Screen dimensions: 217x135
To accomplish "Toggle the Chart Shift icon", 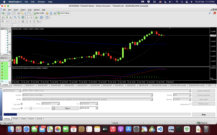I will (x=31, y=17).
